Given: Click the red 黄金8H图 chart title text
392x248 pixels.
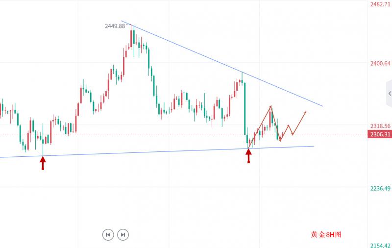Looking at the screenshot, I should pyautogui.click(x=326, y=235).
